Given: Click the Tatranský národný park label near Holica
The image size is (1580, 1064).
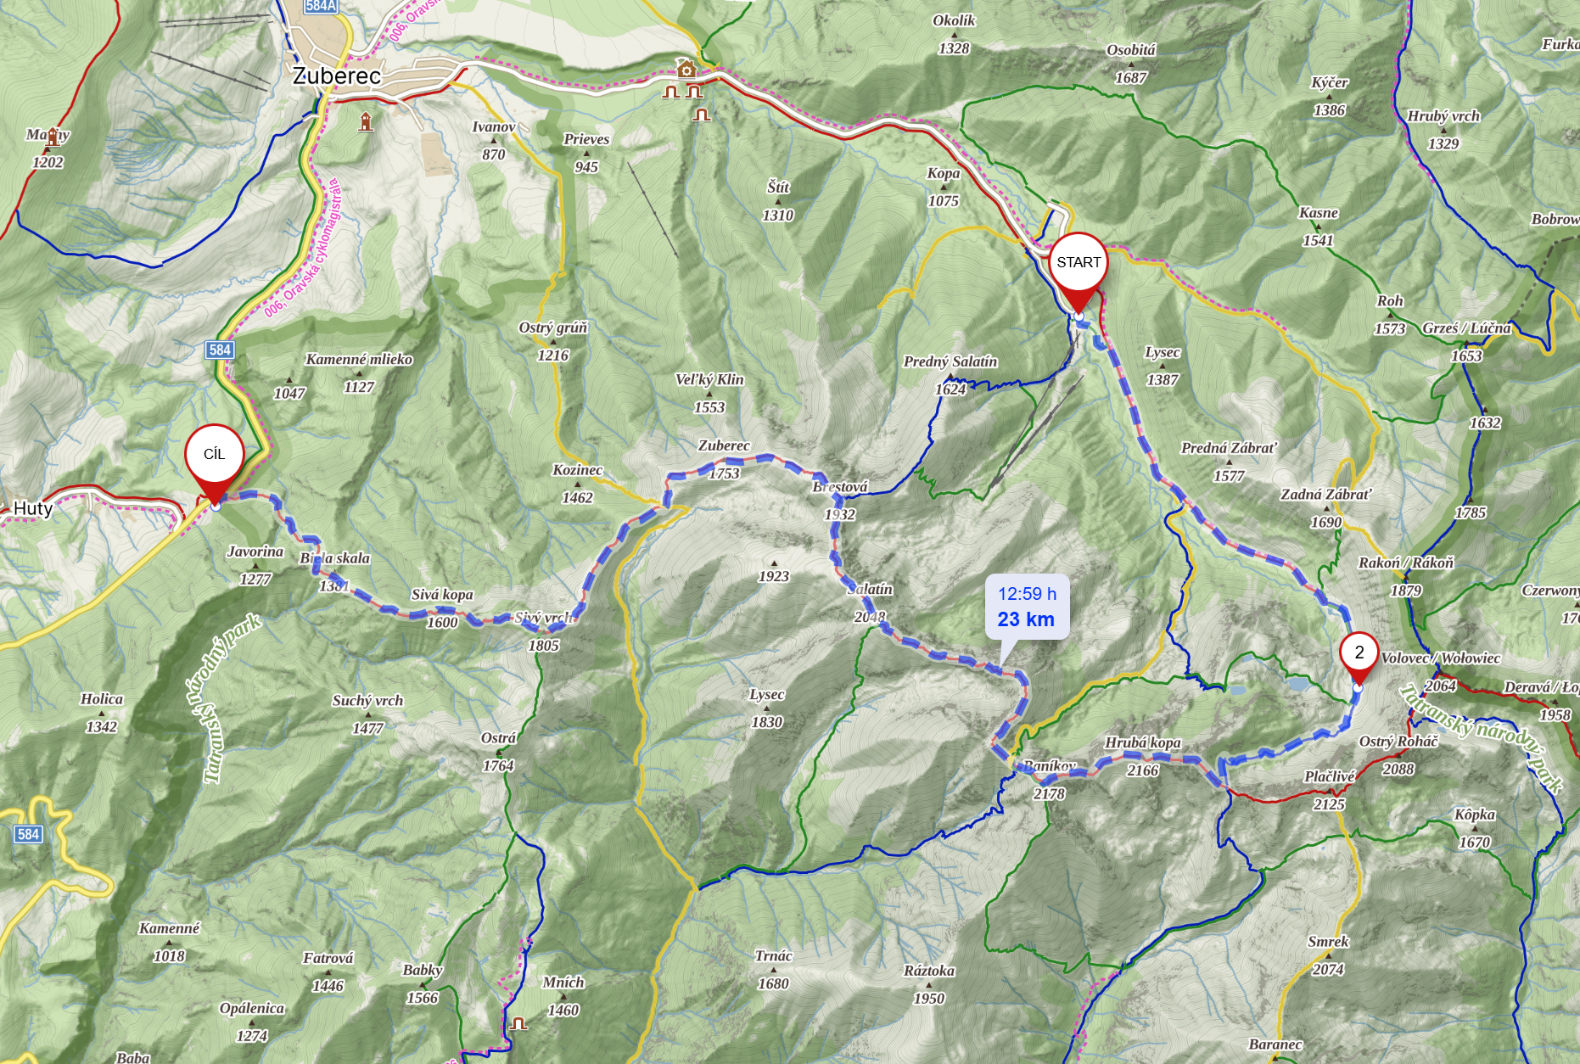Looking at the screenshot, I should (231, 699).
